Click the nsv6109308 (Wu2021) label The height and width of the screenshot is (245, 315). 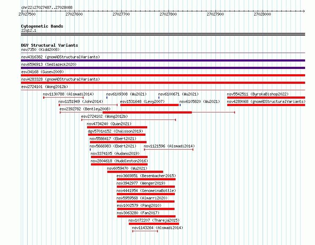click(126, 94)
